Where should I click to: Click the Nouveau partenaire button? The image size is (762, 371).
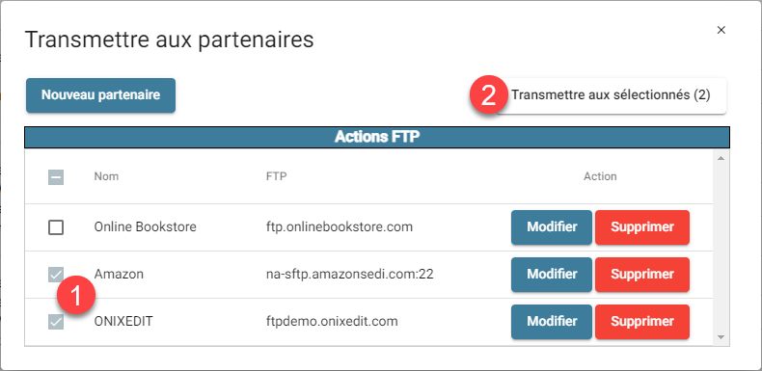(x=100, y=95)
